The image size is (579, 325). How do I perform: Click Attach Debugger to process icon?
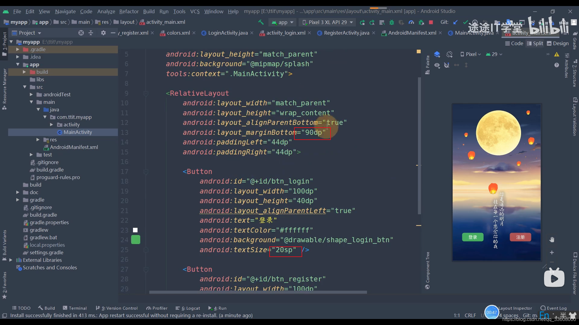pos(421,22)
